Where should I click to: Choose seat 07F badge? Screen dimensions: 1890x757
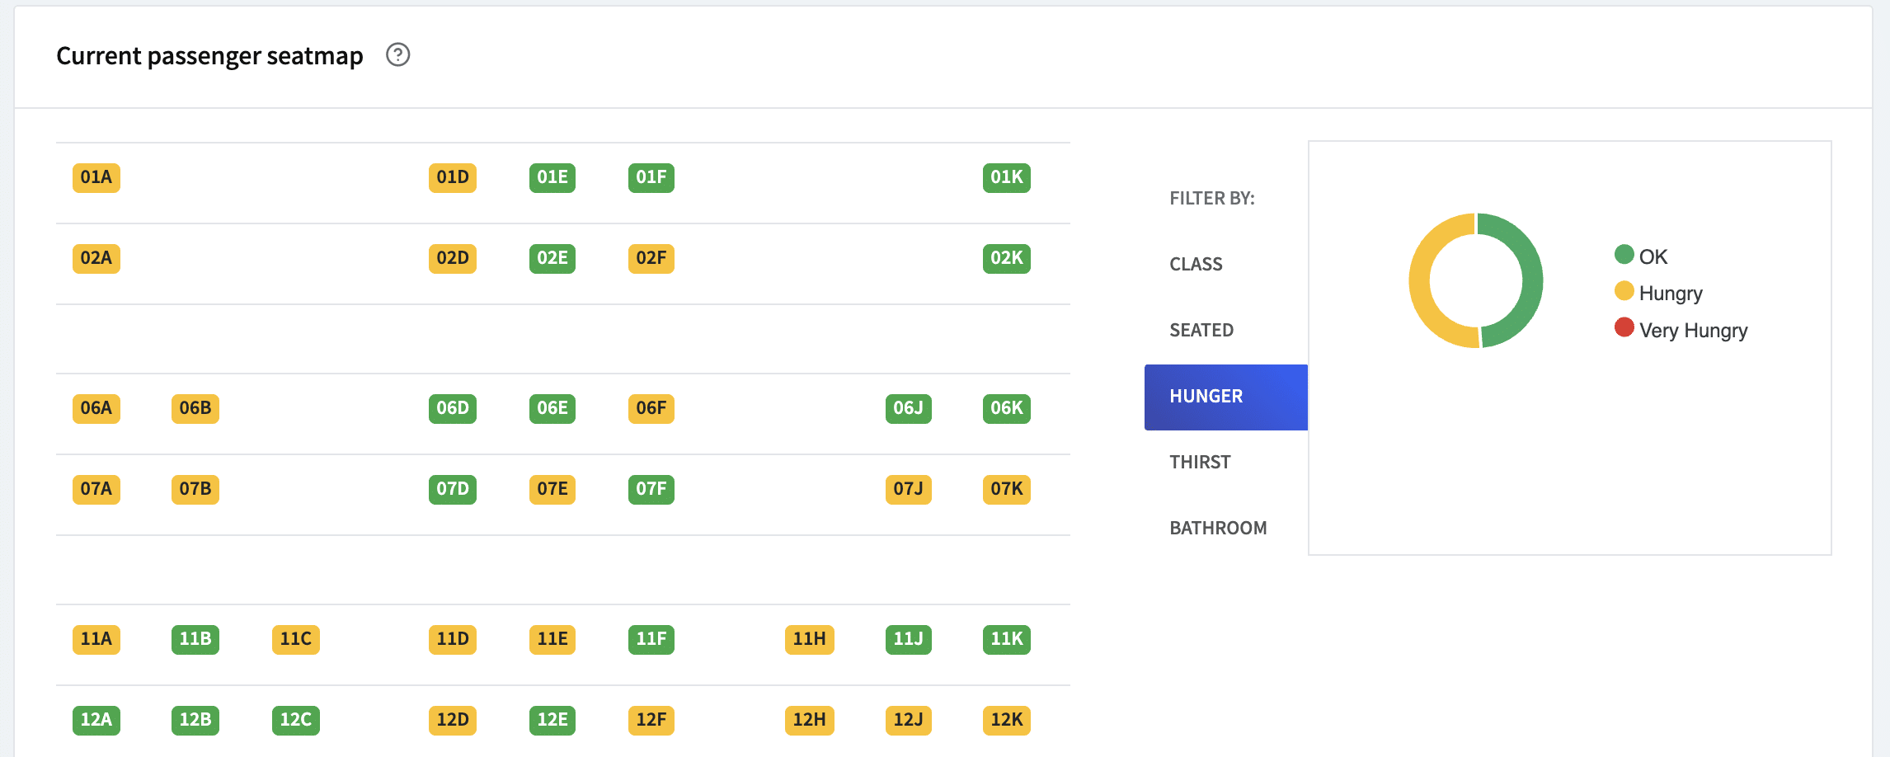tap(651, 489)
